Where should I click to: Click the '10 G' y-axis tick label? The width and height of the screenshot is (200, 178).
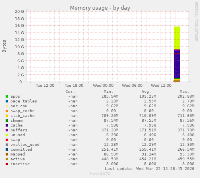coord(19,47)
